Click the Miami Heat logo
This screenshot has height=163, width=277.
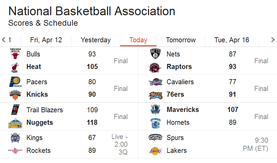[x=15, y=67]
